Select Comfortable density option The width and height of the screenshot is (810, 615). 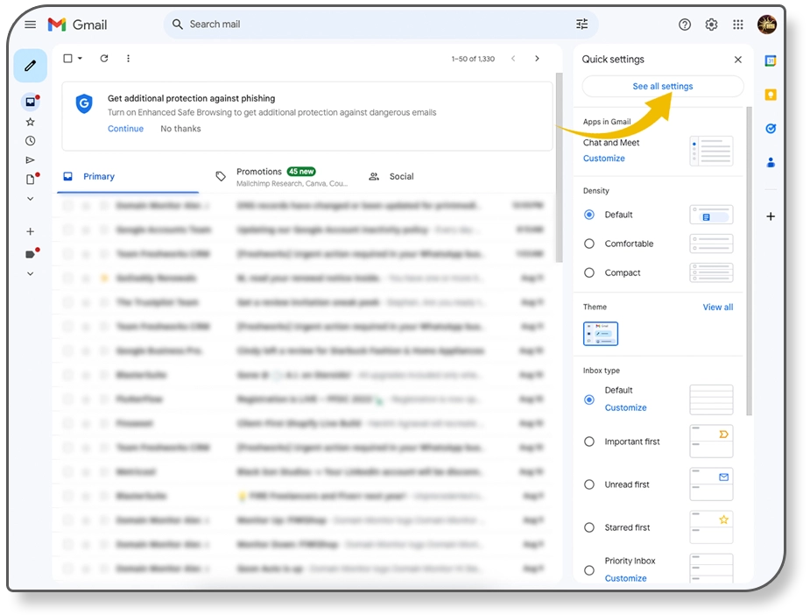coord(589,244)
